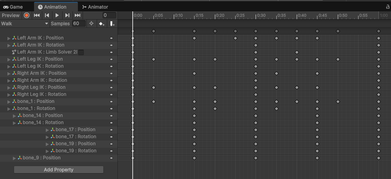Image resolution: width=391 pixels, height=179 pixels.
Task: Expand Left Arm IK : Position property
Action: click(9, 38)
